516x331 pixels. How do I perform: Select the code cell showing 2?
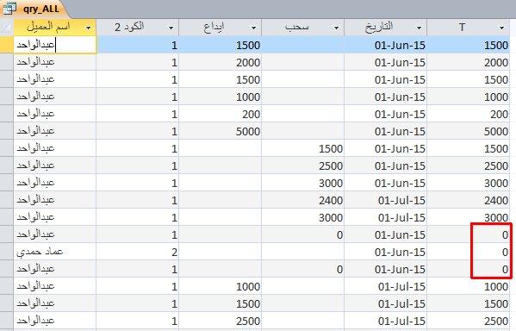(138, 252)
